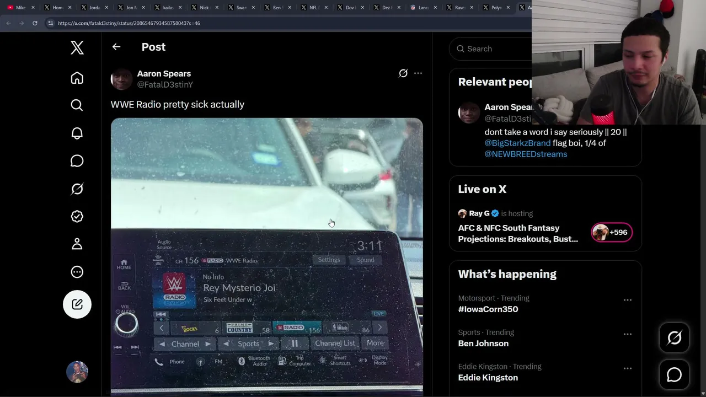Open the floating messages button

(675, 375)
